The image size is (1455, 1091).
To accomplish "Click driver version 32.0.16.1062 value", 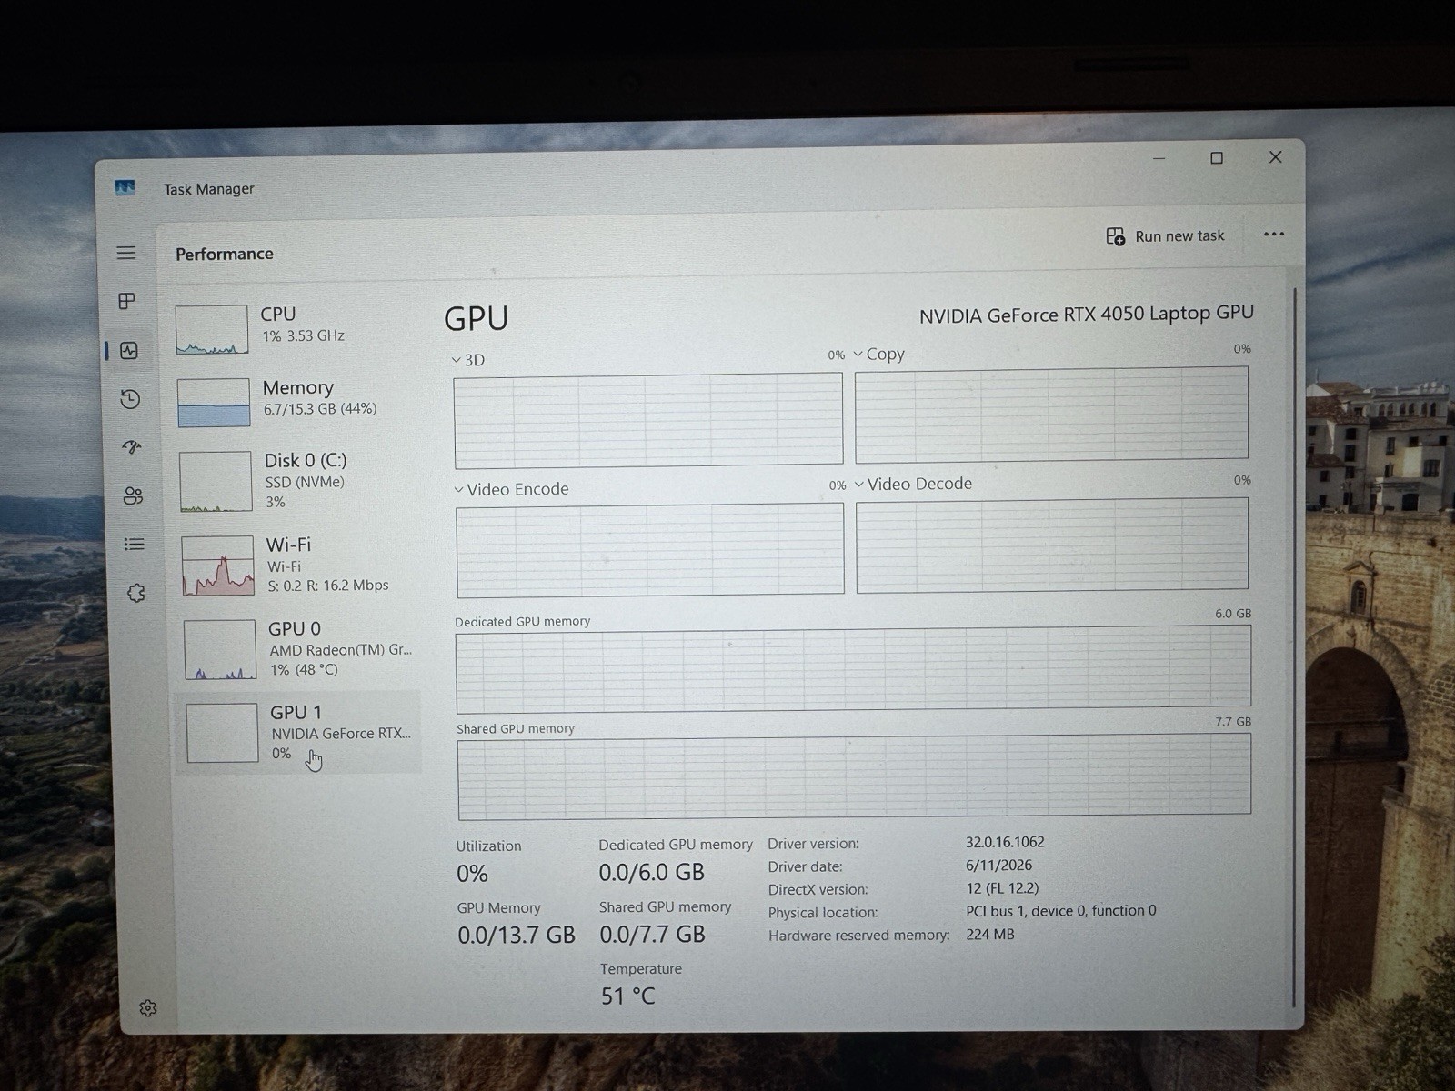I will 1005,842.
